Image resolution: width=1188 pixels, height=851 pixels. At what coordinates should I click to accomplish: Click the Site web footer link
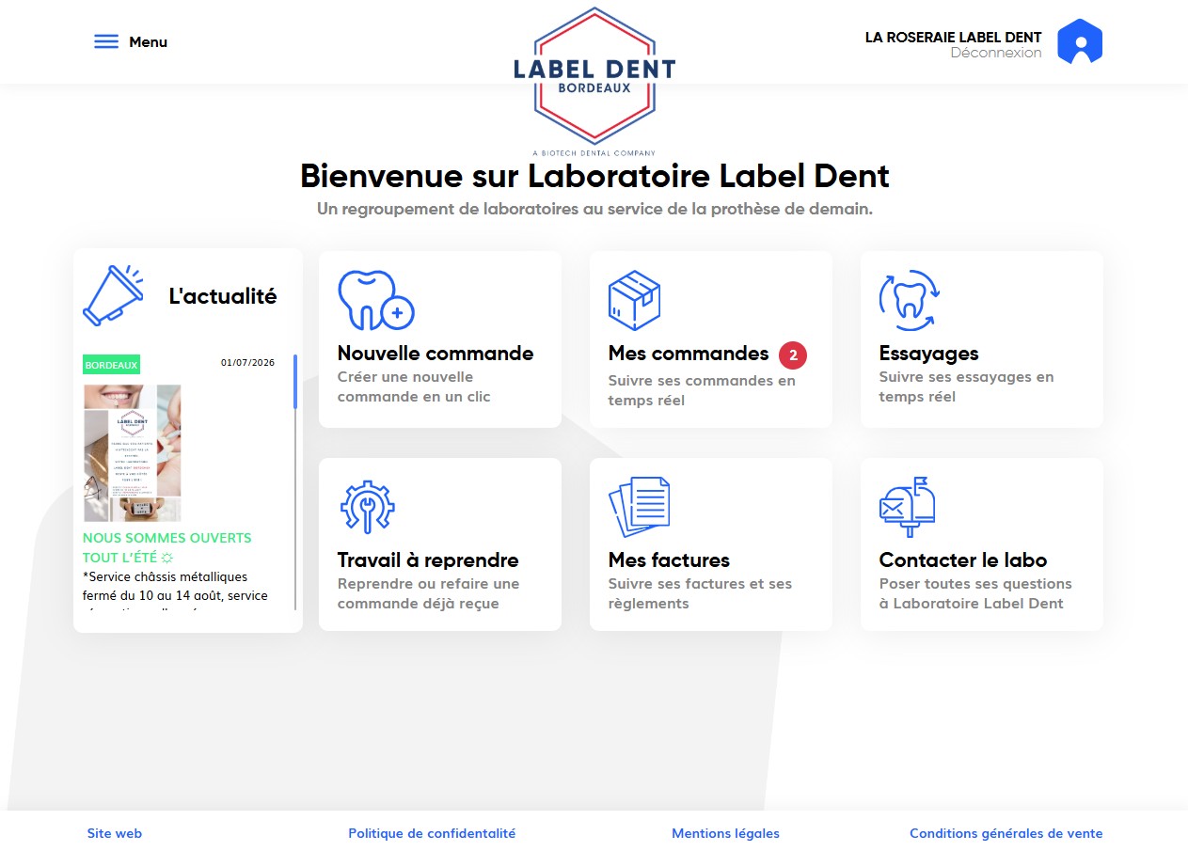click(115, 833)
